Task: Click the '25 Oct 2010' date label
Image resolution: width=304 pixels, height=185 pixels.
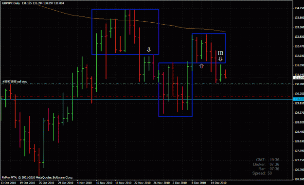Action: 47,183
